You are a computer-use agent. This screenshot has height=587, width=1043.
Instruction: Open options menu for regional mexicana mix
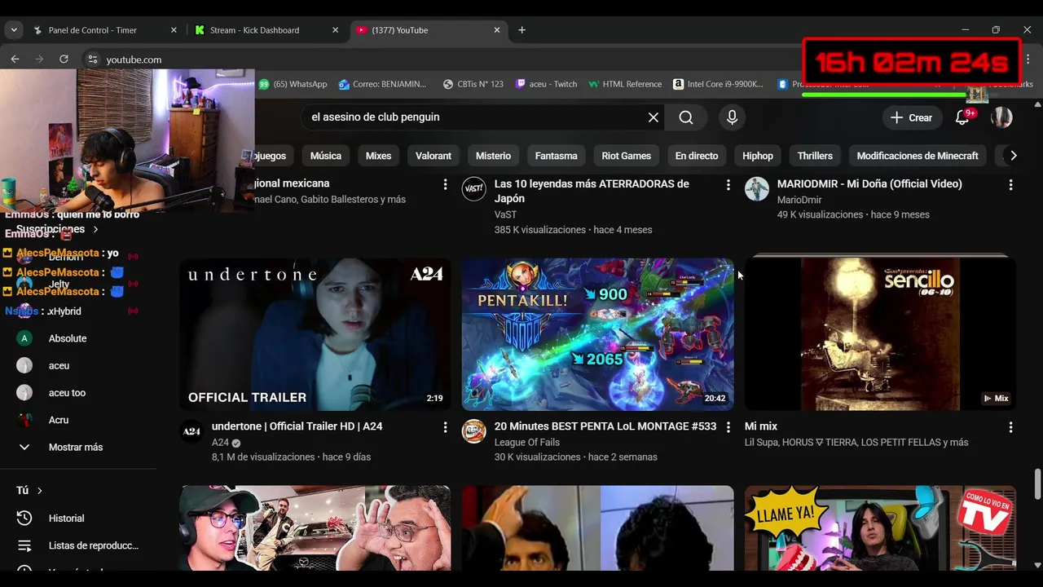point(445,185)
